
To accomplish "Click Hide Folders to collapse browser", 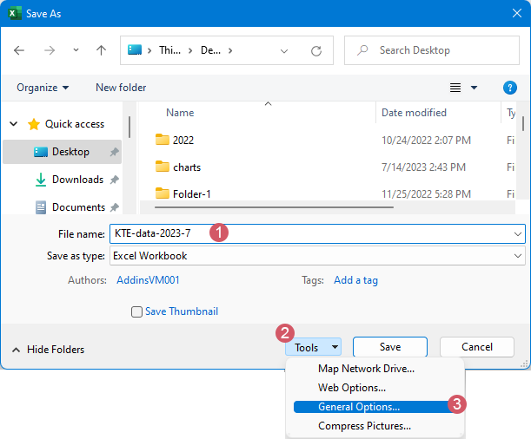I will tap(48, 350).
